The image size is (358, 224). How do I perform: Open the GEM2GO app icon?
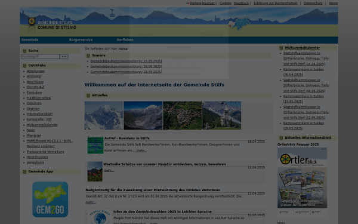(x=50, y=200)
